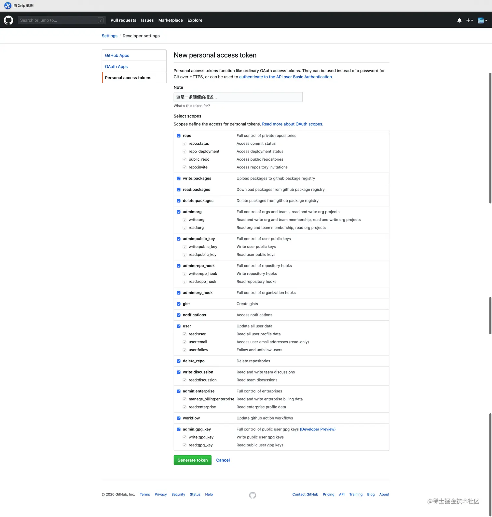Image resolution: width=492 pixels, height=517 pixels.
Task: Open Blog footer link
Action: [x=371, y=494]
